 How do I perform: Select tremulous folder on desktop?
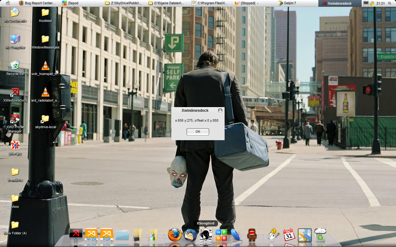tap(15, 175)
